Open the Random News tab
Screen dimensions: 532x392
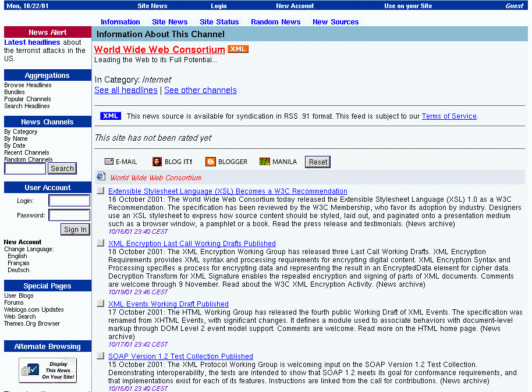tap(276, 22)
